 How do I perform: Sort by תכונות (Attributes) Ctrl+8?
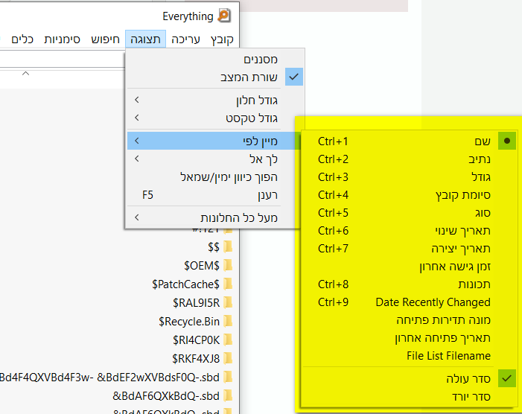pos(409,284)
